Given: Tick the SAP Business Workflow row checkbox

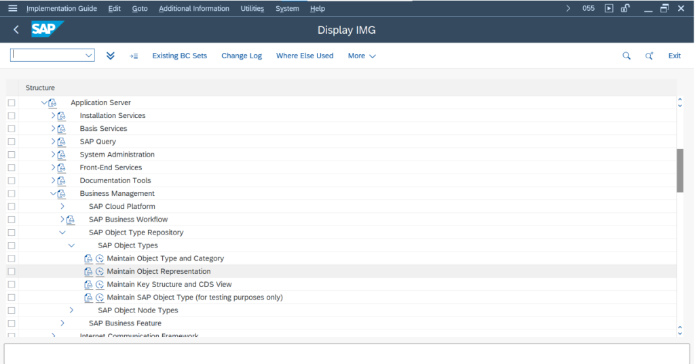Looking at the screenshot, I should (x=12, y=220).
